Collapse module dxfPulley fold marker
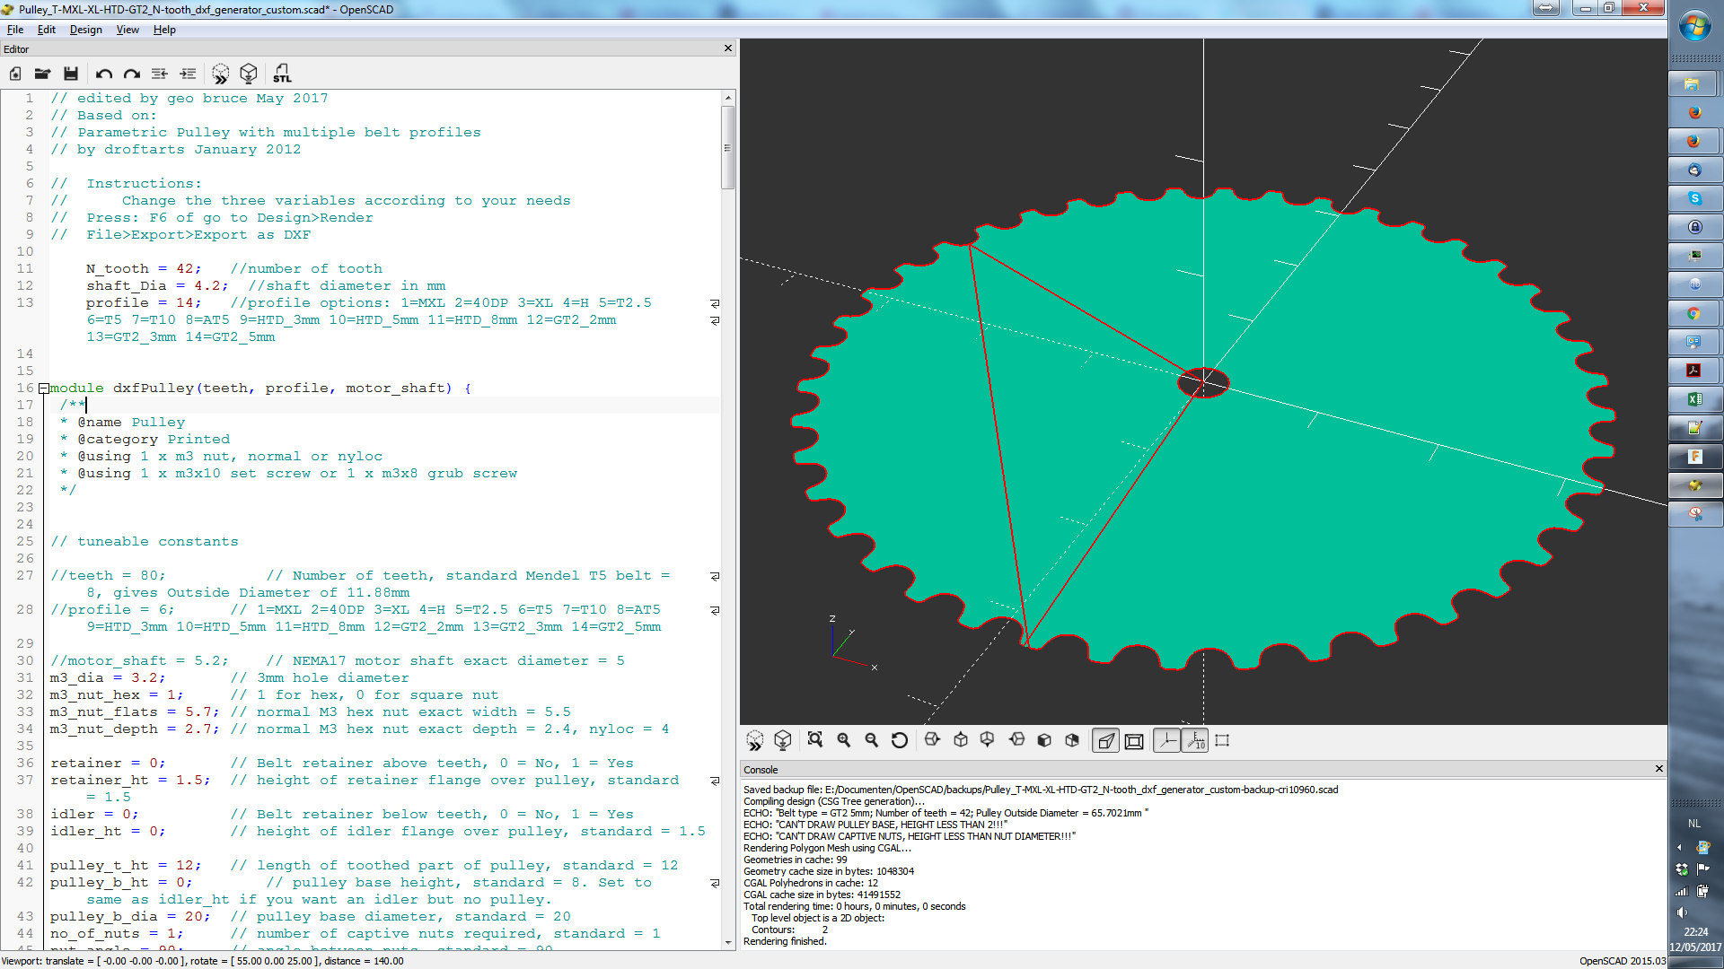 tap(43, 388)
